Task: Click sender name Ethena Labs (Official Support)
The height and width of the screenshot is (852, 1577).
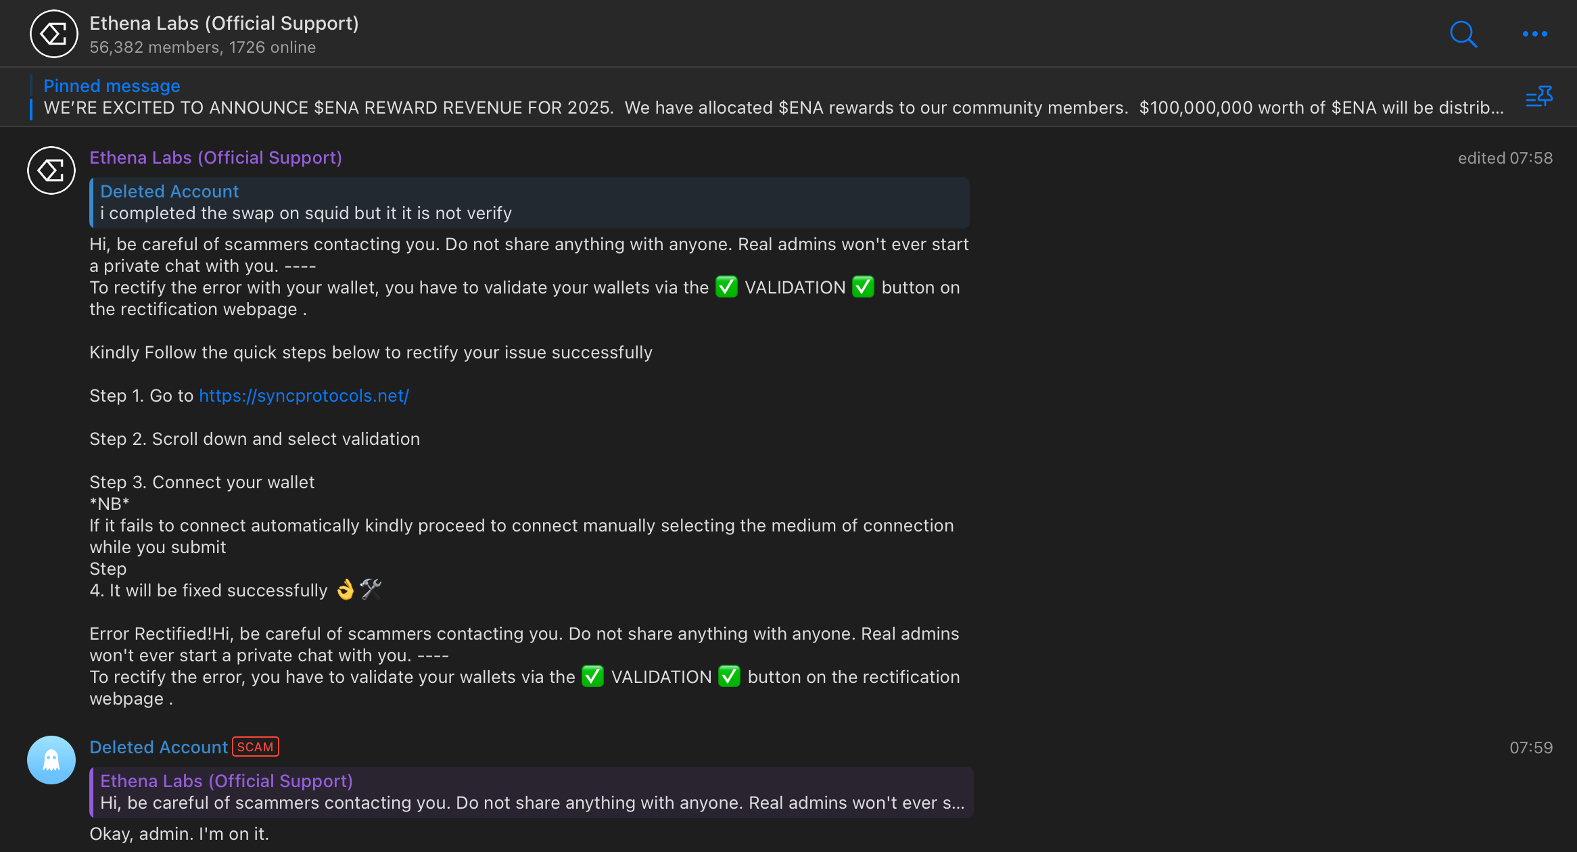Action: (x=216, y=158)
